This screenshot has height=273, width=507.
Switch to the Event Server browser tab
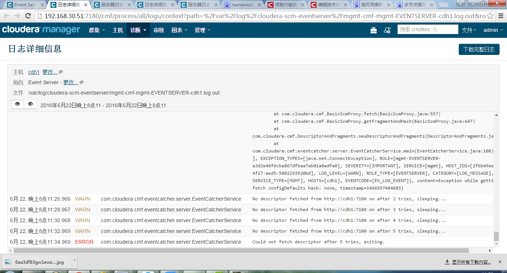click(24, 5)
